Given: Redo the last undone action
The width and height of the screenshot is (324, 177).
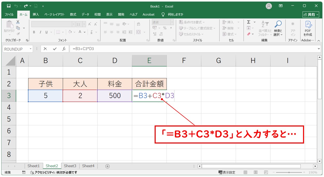Looking at the screenshot, I should point(26,6).
